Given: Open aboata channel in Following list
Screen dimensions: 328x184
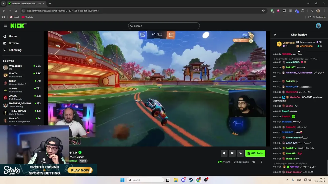Looking at the screenshot, I should click(x=22, y=90).
